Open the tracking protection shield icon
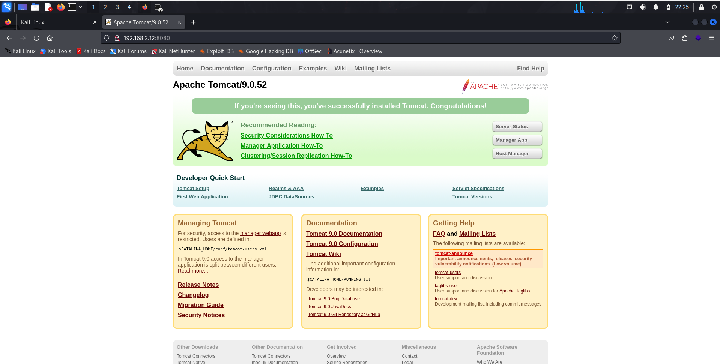 click(107, 38)
